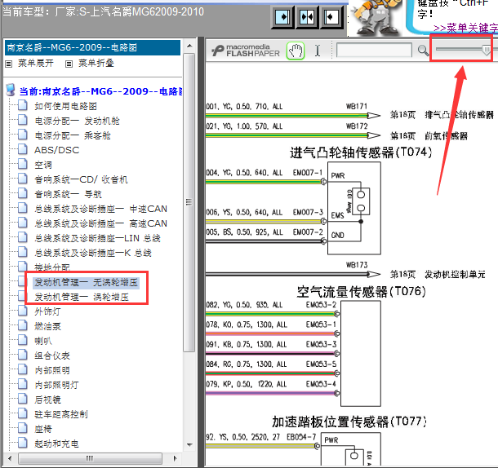Click the page icon beside ABS/DSC

[23, 149]
